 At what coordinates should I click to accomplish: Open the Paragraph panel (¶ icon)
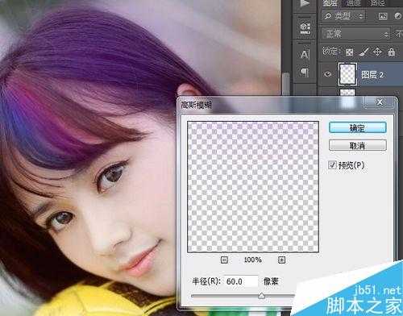click(305, 72)
